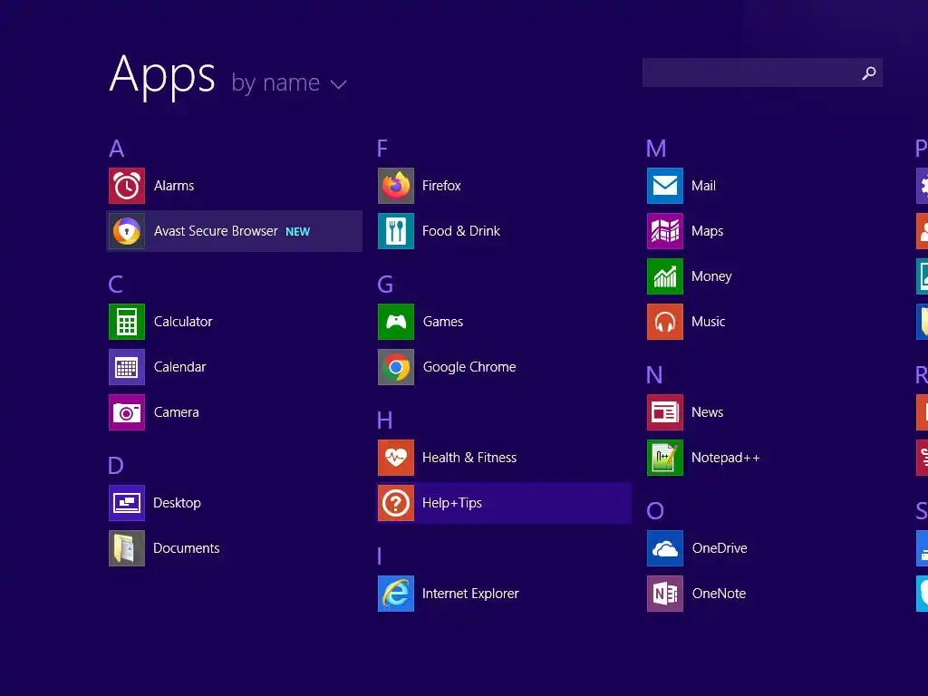Image resolution: width=928 pixels, height=696 pixels.
Task: Click inside the apps search box
Action: (x=762, y=72)
